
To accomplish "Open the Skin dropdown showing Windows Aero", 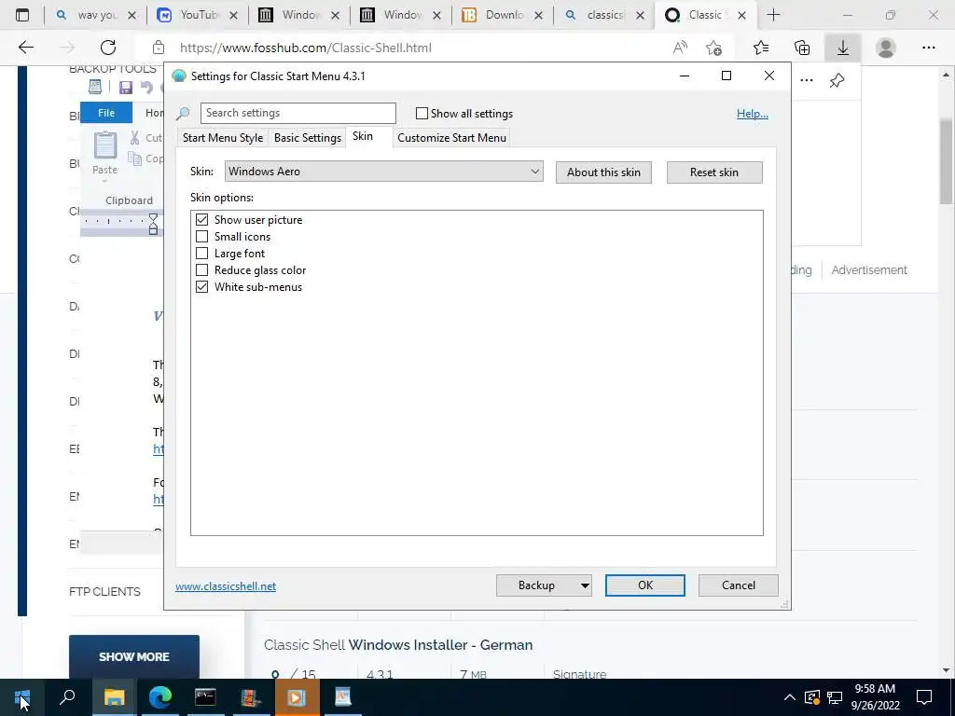I will tap(383, 172).
